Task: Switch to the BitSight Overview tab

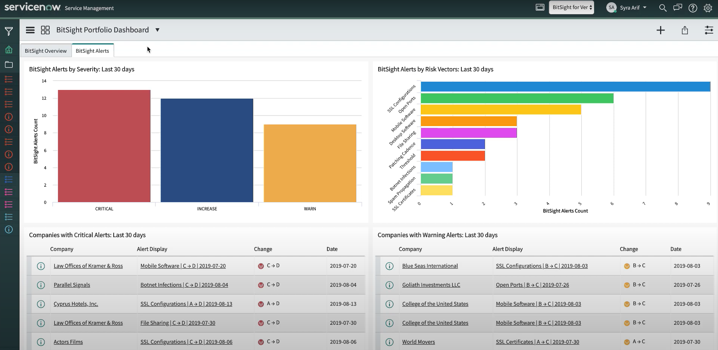Action: (x=46, y=50)
